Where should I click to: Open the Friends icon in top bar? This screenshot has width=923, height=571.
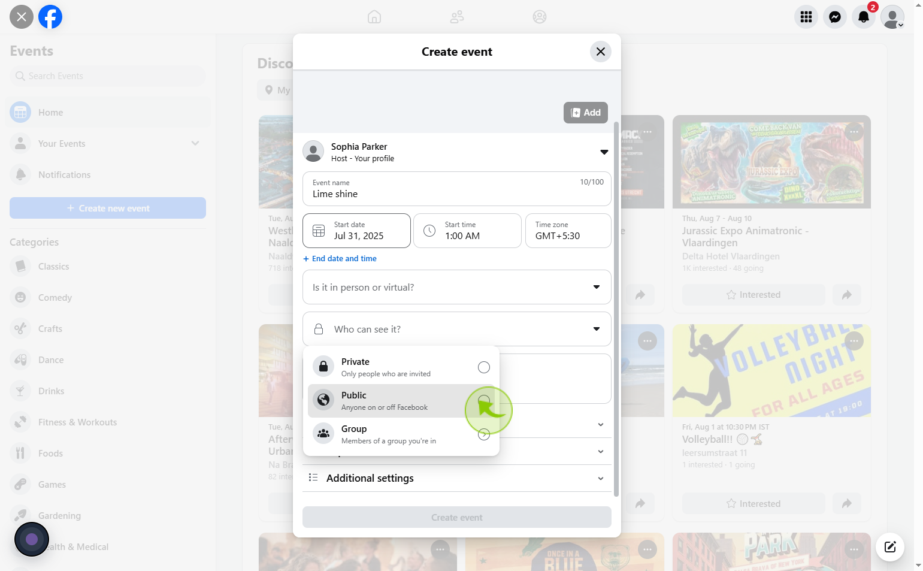click(x=457, y=17)
